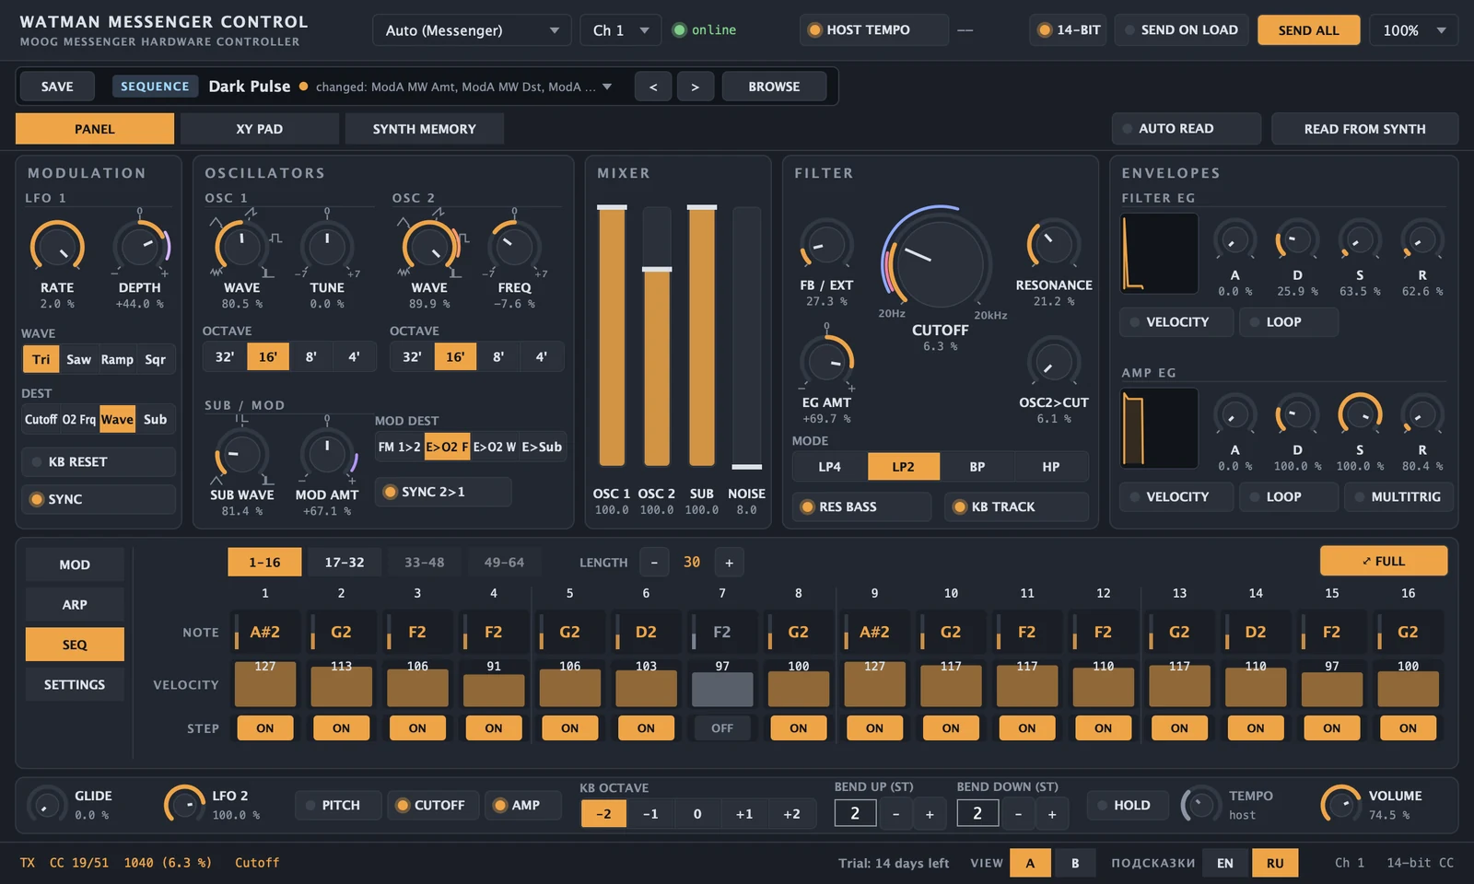Image resolution: width=1474 pixels, height=884 pixels.
Task: Open the ARP section tab
Action: (75, 605)
